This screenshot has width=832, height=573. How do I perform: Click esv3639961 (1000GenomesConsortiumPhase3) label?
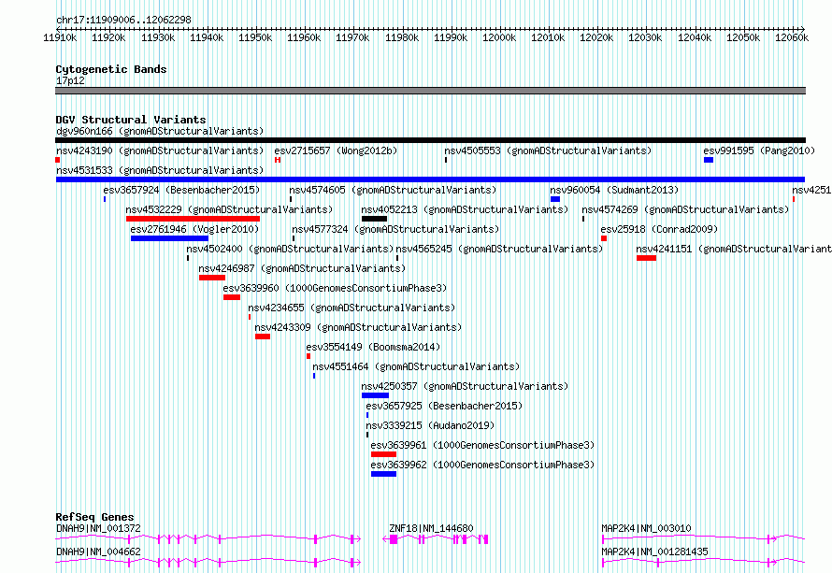[x=483, y=445]
